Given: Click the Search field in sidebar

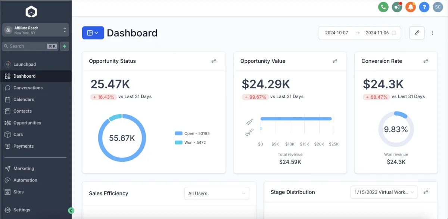Looking at the screenshot, I should coord(30,46).
